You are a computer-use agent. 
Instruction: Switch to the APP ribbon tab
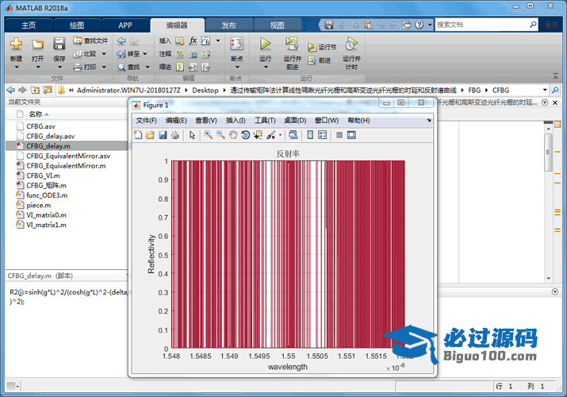125,25
